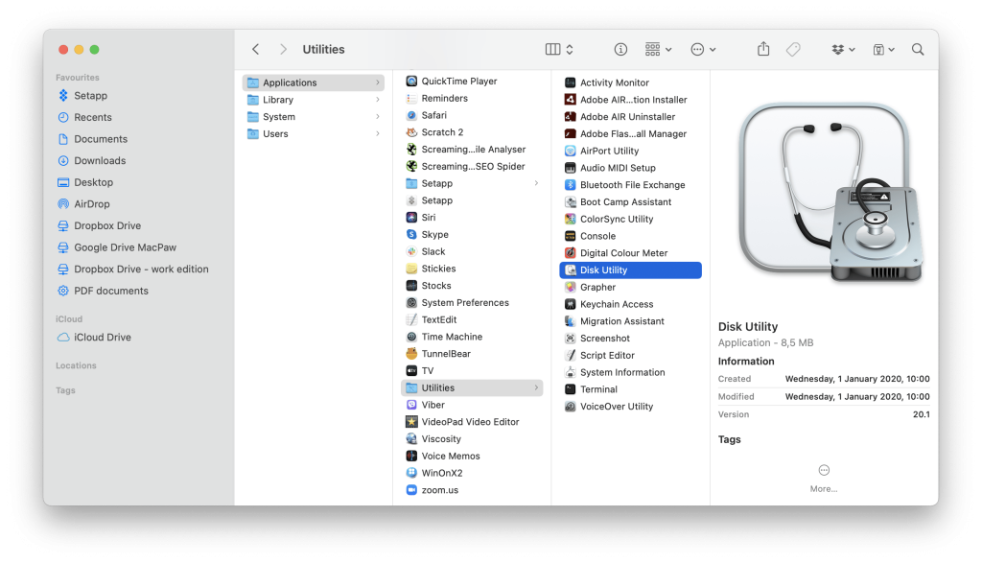Click the Disk Utility preview image
The height and width of the screenshot is (563, 982).
824,197
